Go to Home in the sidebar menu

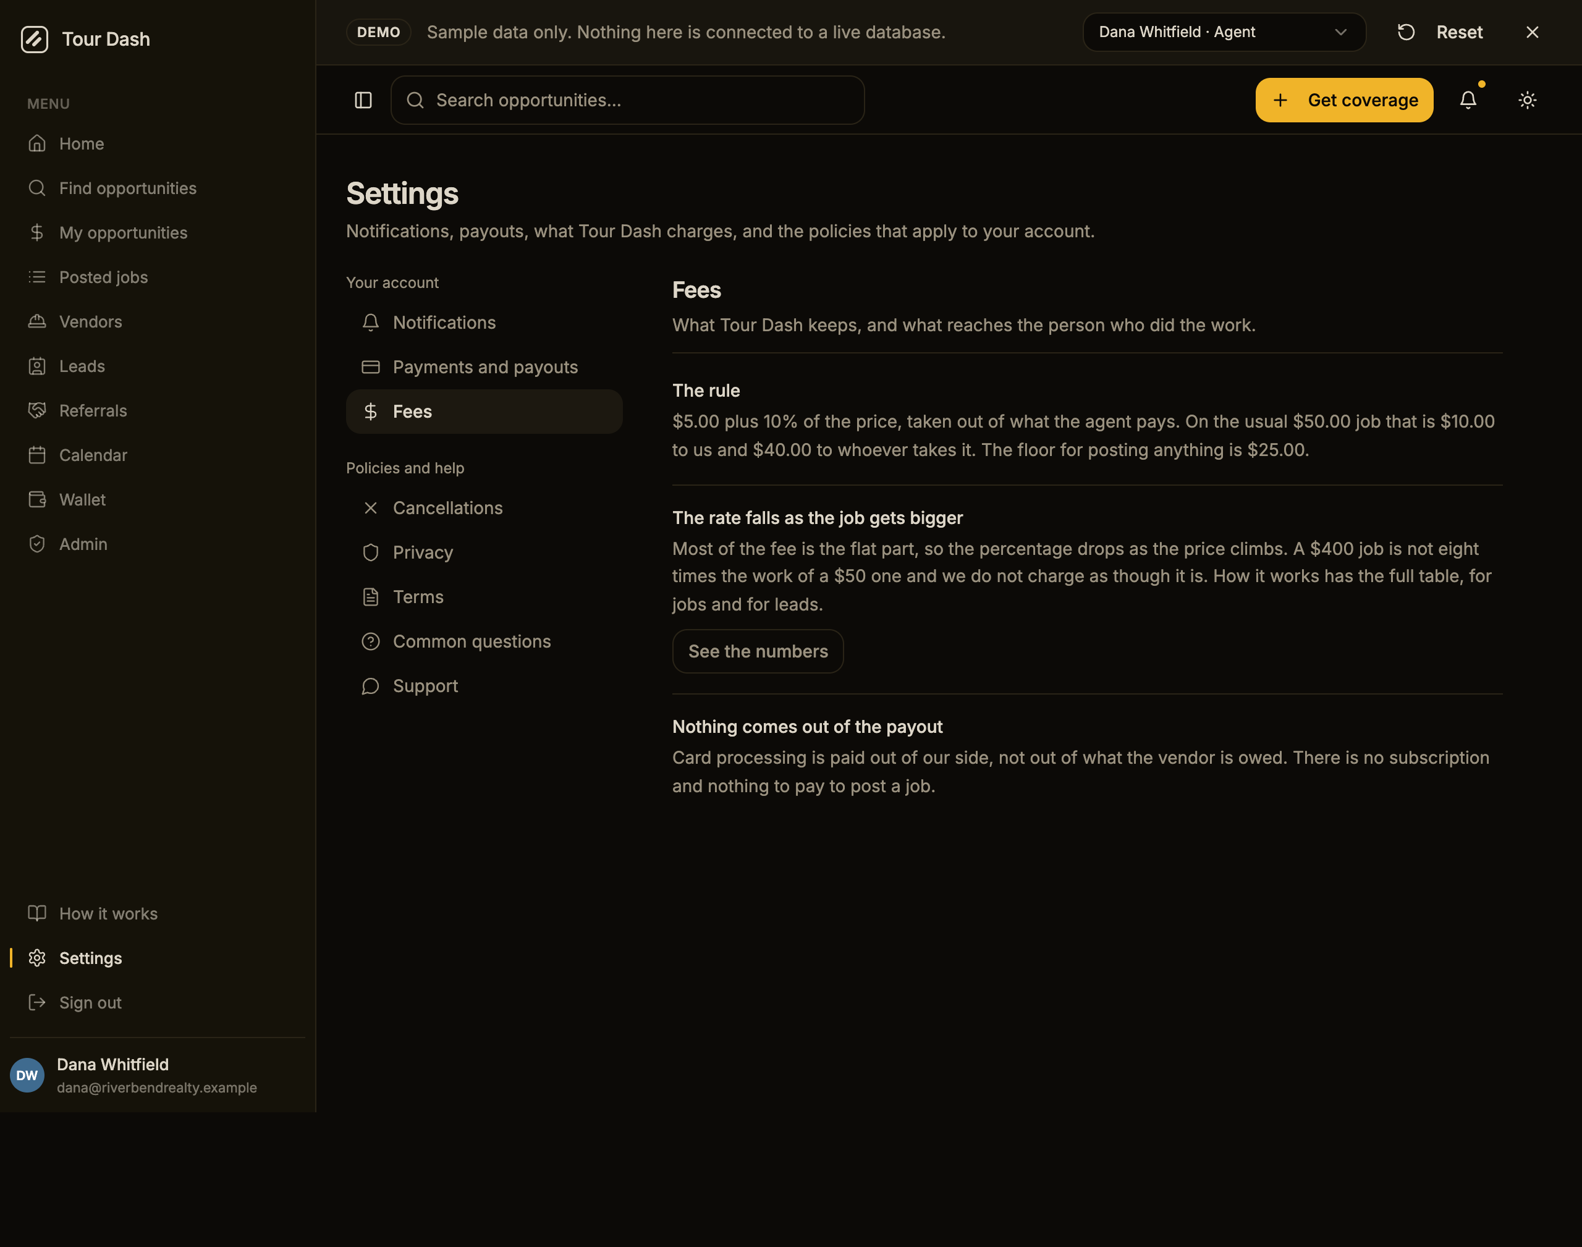click(157, 144)
